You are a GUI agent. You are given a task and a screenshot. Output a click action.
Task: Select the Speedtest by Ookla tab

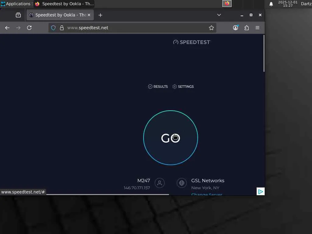pyautogui.click(x=60, y=15)
